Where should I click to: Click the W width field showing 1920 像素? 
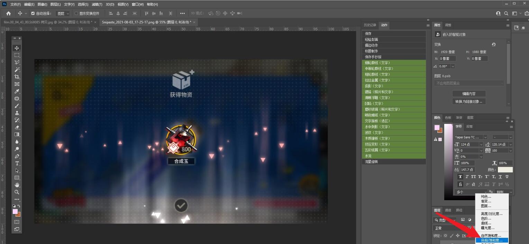(448, 52)
